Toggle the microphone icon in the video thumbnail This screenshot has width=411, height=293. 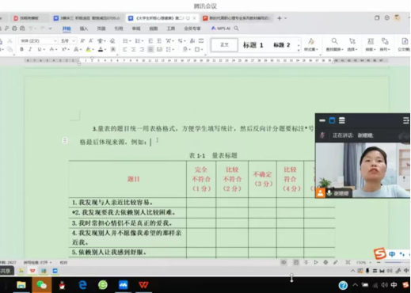pyautogui.click(x=329, y=193)
